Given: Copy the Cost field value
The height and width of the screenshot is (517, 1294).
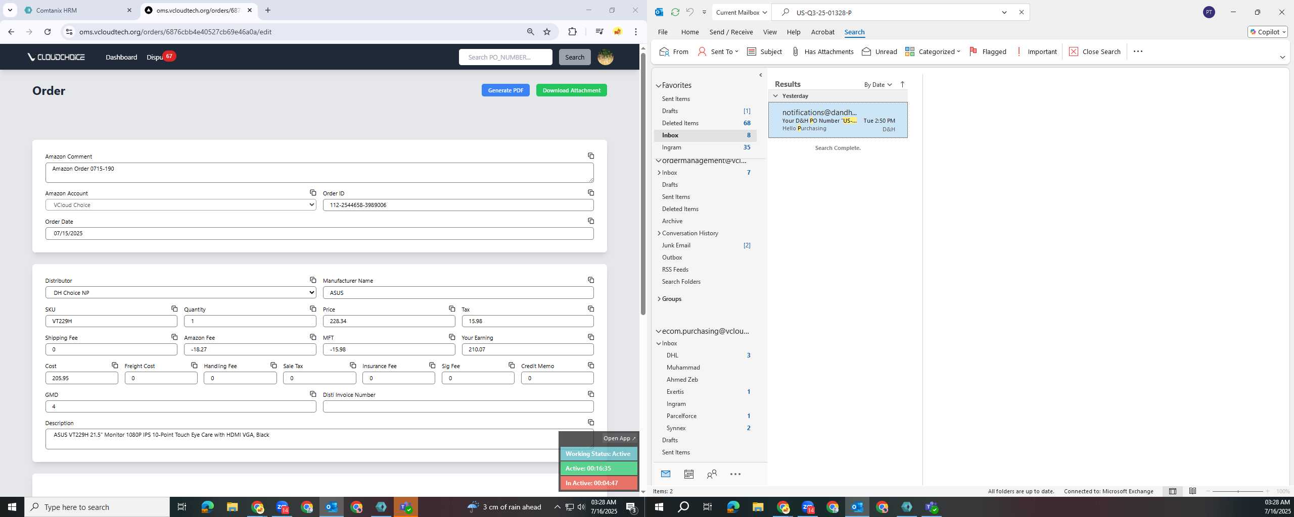Looking at the screenshot, I should [x=115, y=365].
